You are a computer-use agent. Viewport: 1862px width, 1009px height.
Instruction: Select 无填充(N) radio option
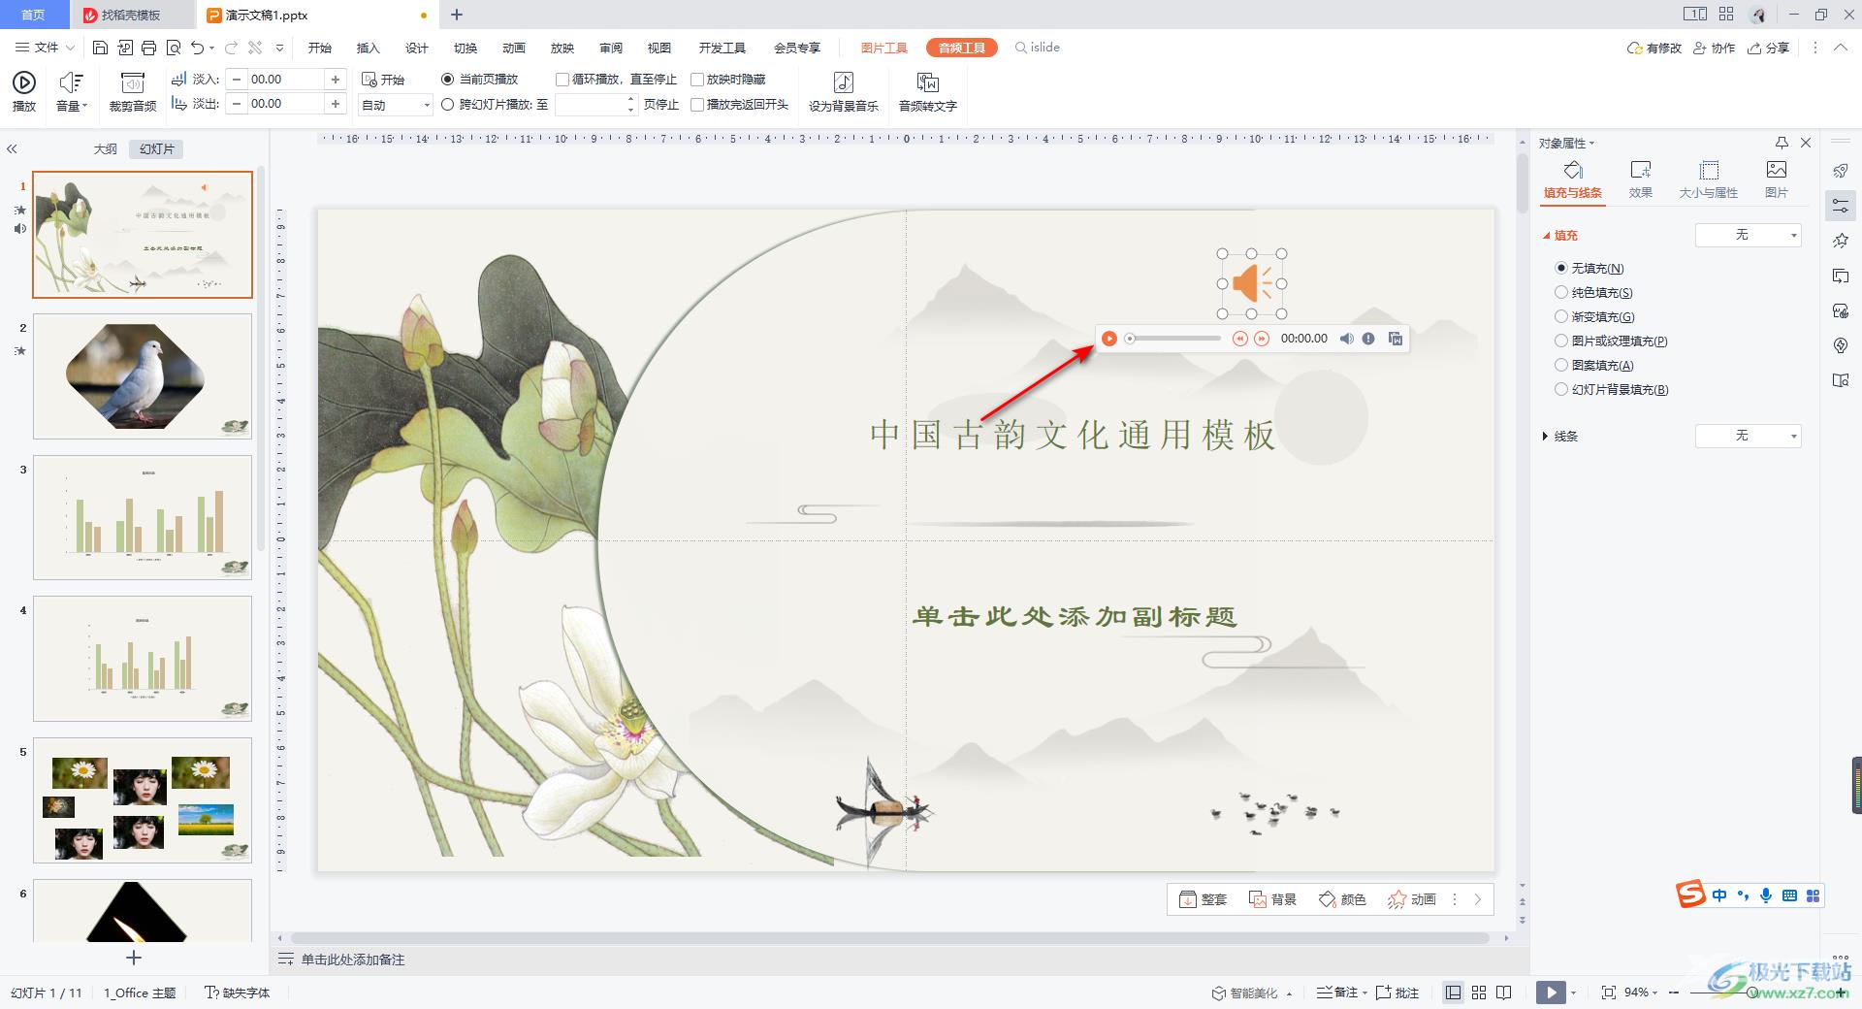(1561, 268)
